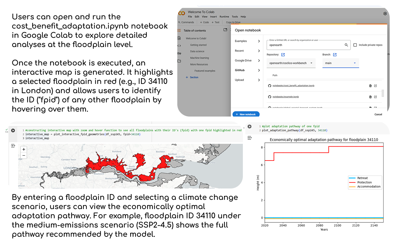
Task: Click the search magnifier in GitHub URL field
Action: click(346, 45)
